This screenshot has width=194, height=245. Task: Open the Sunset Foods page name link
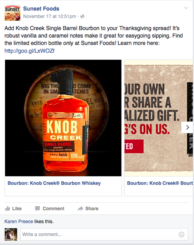point(41,9)
